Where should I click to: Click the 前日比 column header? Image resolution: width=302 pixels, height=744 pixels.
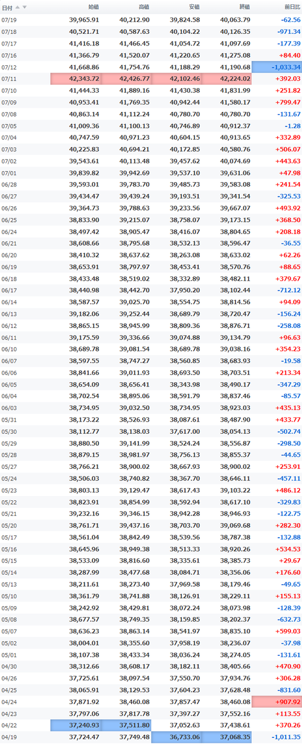point(292,7)
